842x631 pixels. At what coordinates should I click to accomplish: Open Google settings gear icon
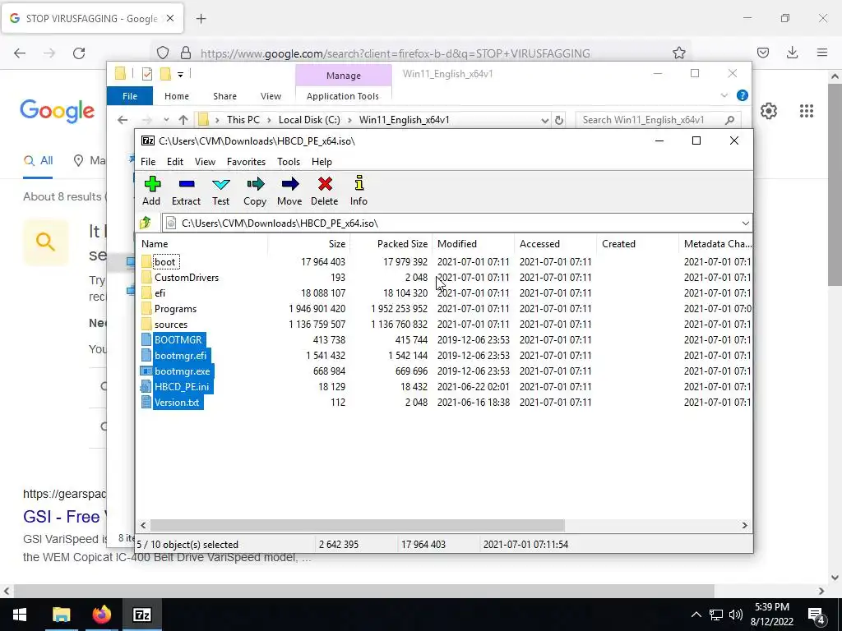(x=769, y=111)
